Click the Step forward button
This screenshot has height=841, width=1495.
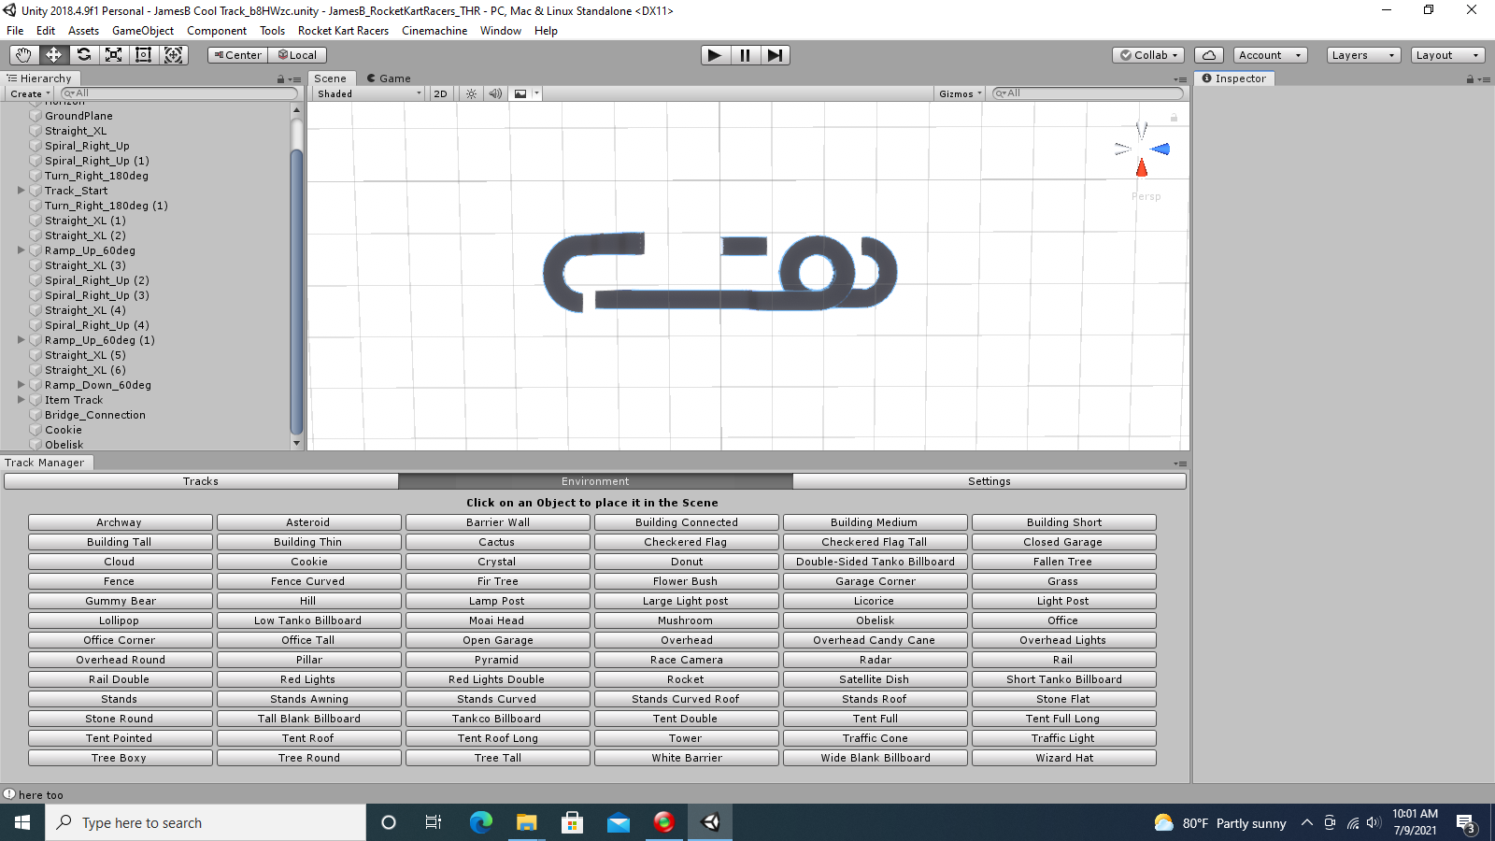pos(775,55)
